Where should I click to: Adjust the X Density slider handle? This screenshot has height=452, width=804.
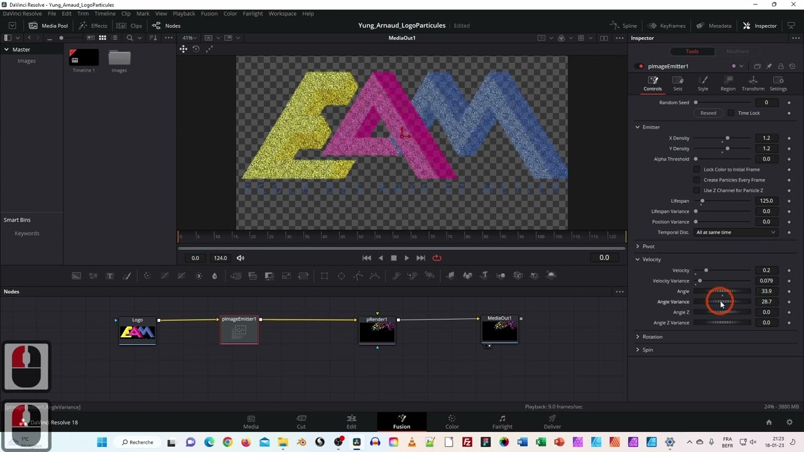[x=727, y=138]
